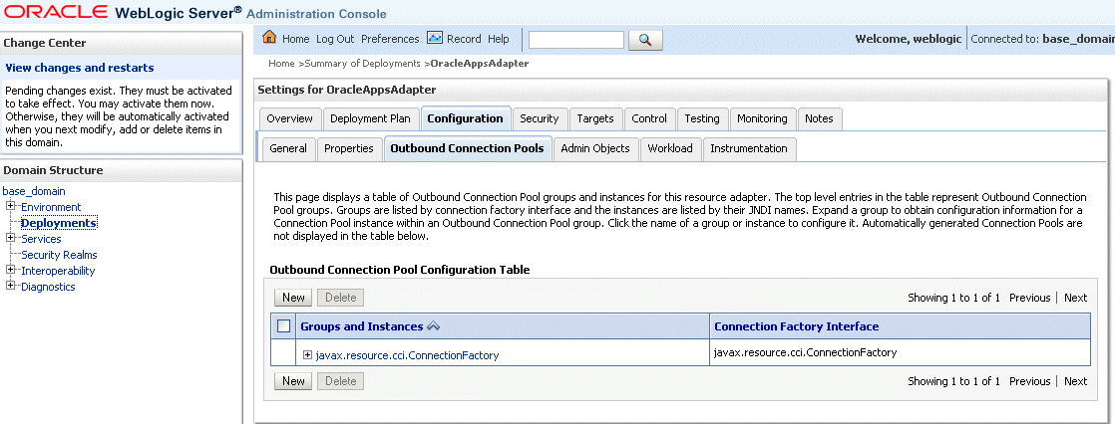
Task: Click the Record link text
Action: pyautogui.click(x=464, y=39)
